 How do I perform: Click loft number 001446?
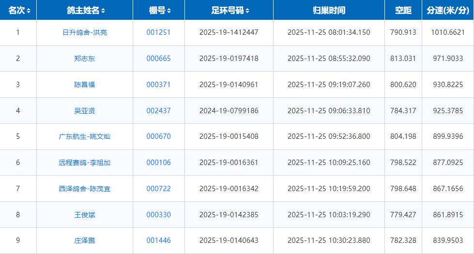158,240
